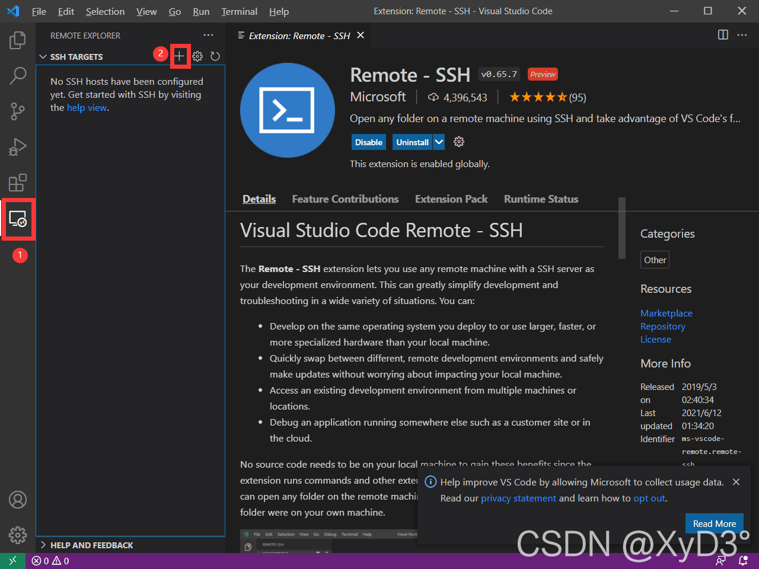Open editor more actions ellipsis
Viewport: 759px width, 569px height.
[742, 35]
